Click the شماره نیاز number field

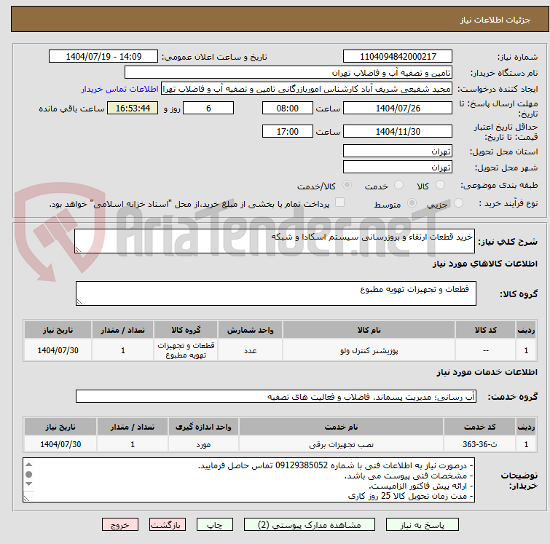(398, 57)
